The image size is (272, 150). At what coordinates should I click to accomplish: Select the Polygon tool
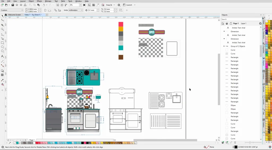[2, 51]
